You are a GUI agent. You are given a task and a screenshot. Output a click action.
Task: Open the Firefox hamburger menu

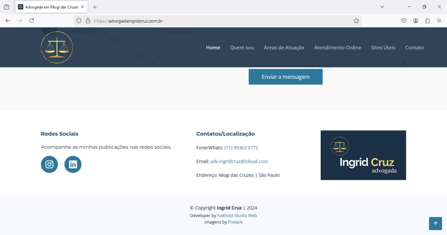(x=440, y=21)
